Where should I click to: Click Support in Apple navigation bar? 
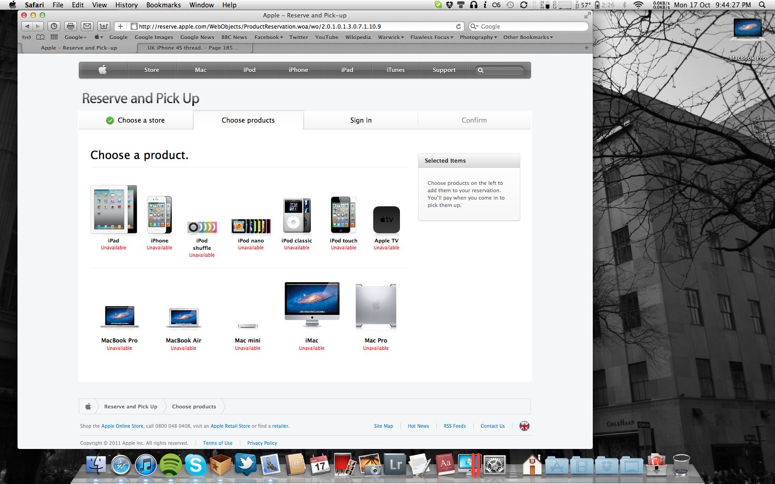444,70
